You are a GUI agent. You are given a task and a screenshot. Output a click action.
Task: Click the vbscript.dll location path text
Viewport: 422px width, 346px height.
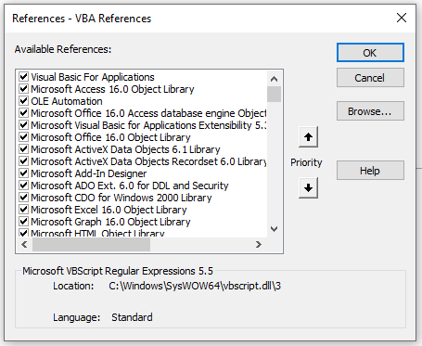[195, 286]
